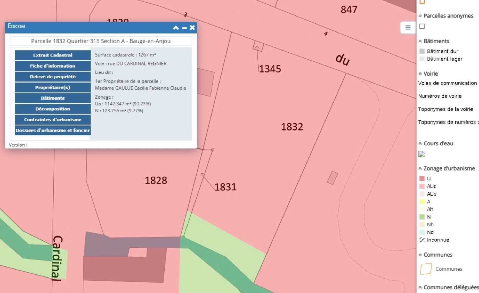Collapse the Communes déléguées section
Viewport: 479px width, 293px height.
[420, 287]
